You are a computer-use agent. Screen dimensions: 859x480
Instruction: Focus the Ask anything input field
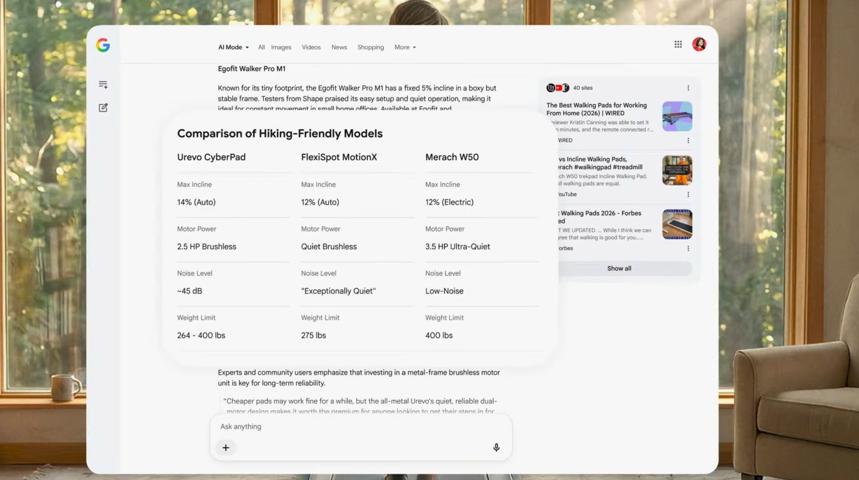click(361, 427)
